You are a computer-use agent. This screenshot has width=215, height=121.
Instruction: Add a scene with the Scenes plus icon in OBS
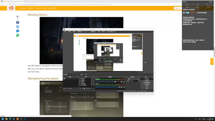pyautogui.click(x=64, y=89)
